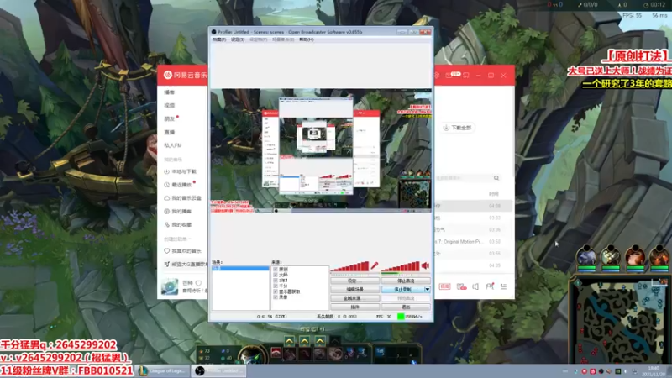The image size is (672, 378).
Task: Open 朋友 in NetEase Music sidebar
Action: tap(170, 118)
